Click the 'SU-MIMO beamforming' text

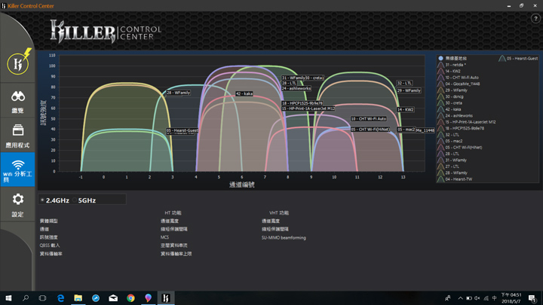click(x=284, y=237)
